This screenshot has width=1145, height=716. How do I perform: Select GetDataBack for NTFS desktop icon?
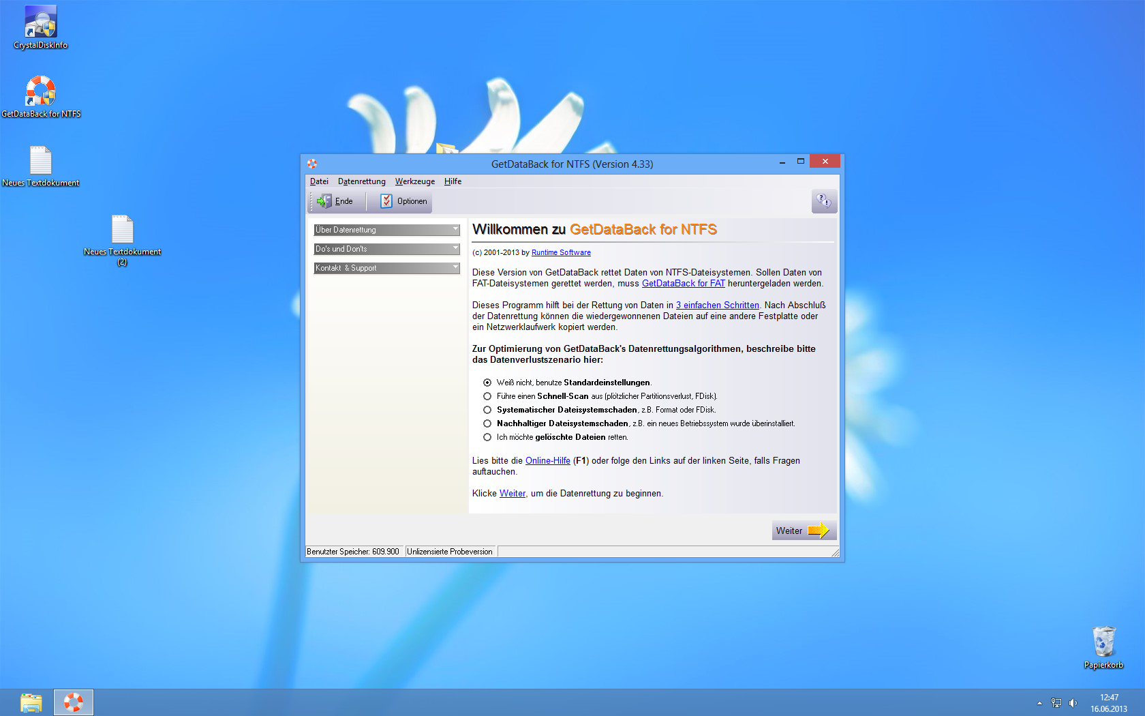[41, 96]
